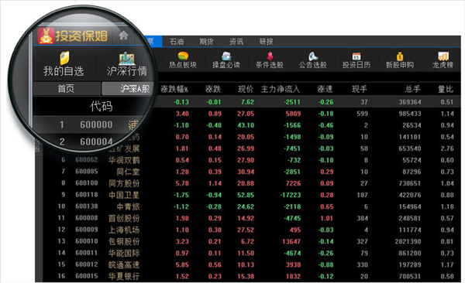Click current price 7.62 in first row
Viewport: 465px width, 283px height.
(x=247, y=102)
